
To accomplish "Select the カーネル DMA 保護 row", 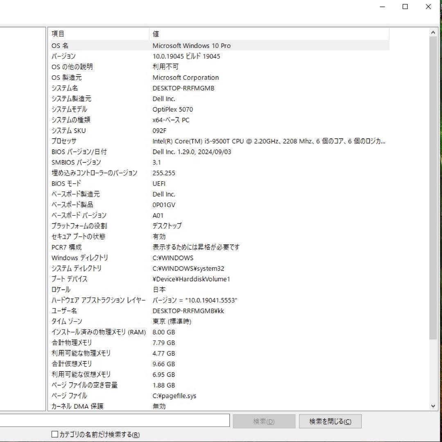I will pos(123,406).
